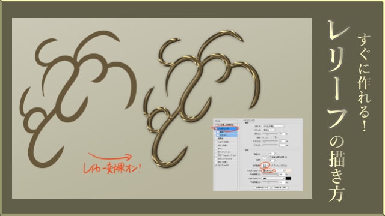The height and width of the screenshot is (216, 385).
Task: Click the peach highlight color swatch
Action: point(288,170)
